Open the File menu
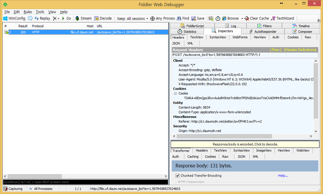 click(7, 12)
